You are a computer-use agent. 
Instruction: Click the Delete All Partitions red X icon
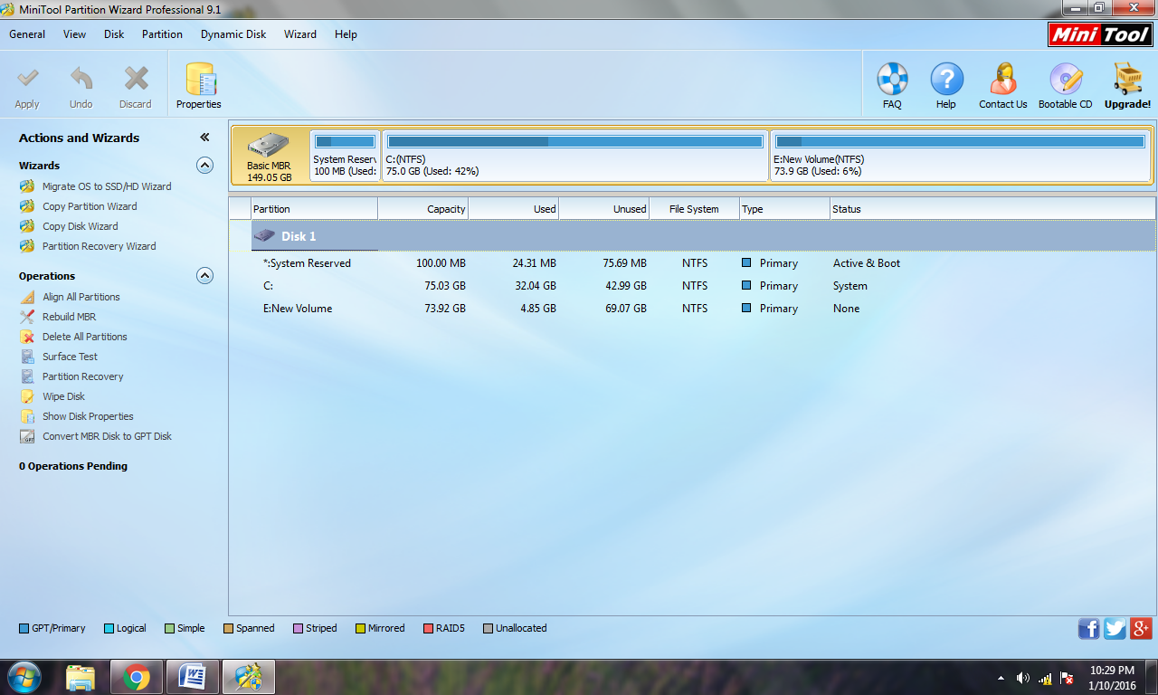tap(27, 337)
